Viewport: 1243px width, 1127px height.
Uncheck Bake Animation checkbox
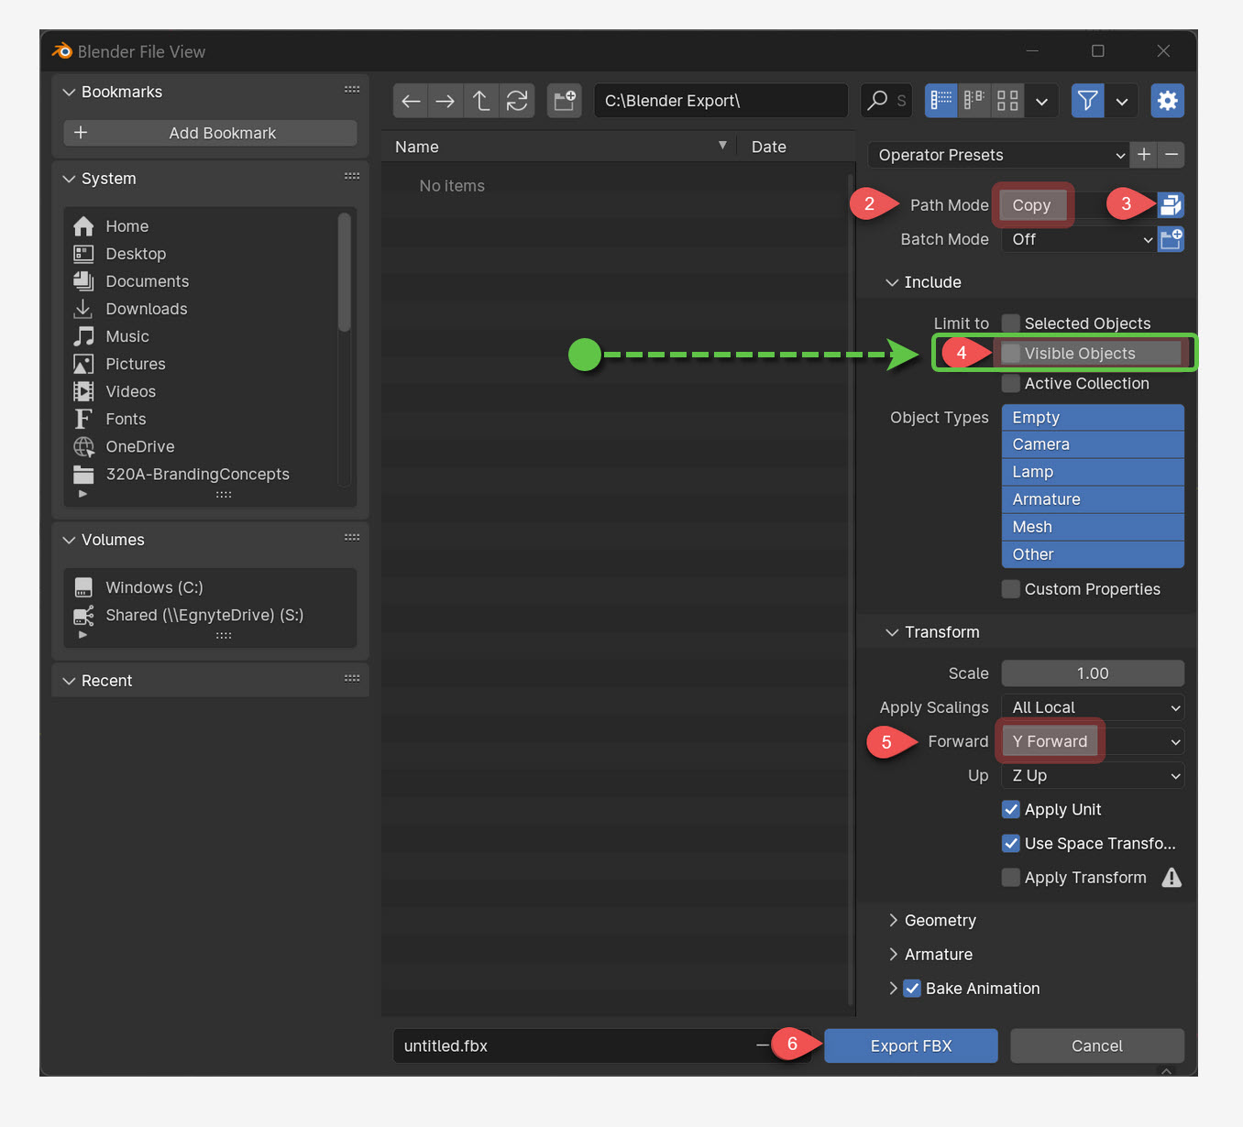click(x=912, y=989)
